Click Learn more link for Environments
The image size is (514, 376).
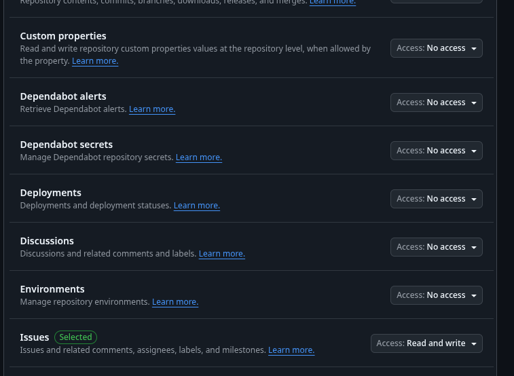pos(175,302)
